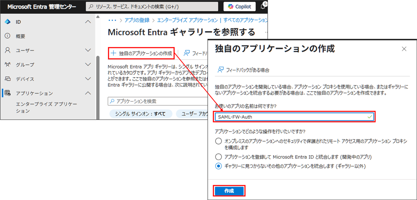The height and width of the screenshot is (200, 417).
Task: Select the Microsoft Entra ID と統合 radio option
Action: [219, 156]
